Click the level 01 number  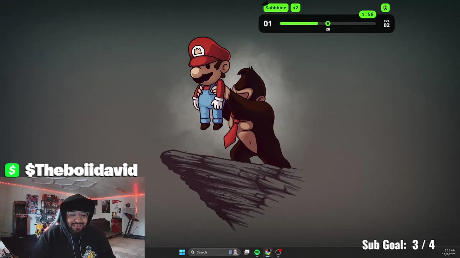268,24
